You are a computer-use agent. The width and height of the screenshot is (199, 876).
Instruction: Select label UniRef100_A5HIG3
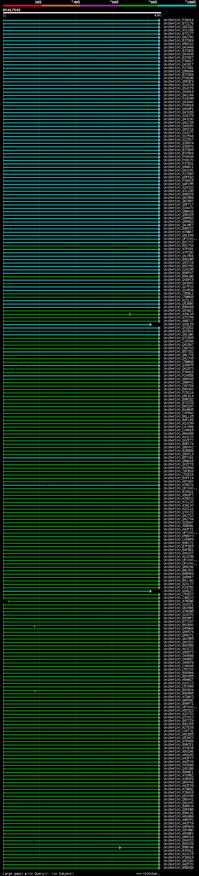pyautogui.click(x=178, y=44)
